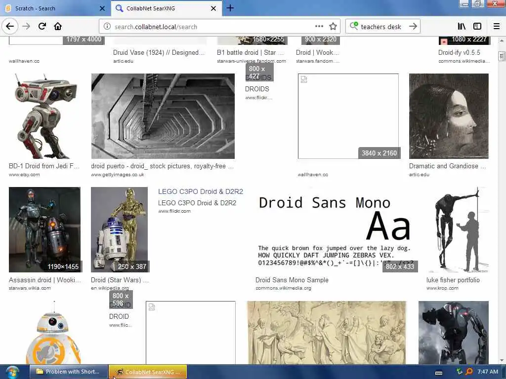The image size is (506, 379).
Task: Click 'Assassin droid | Wooki...' caption
Action: pos(45,280)
